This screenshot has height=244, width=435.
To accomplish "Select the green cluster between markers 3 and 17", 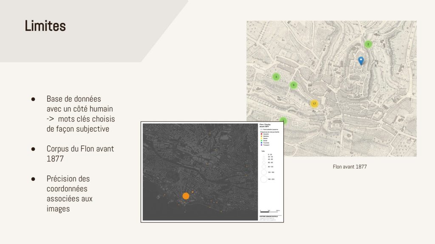I will pyautogui.click(x=294, y=85).
